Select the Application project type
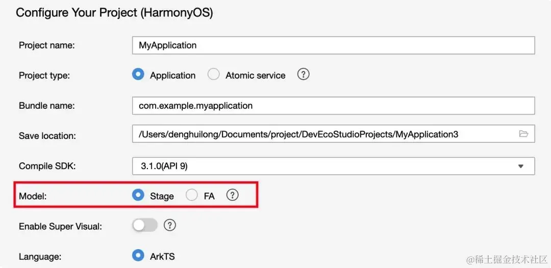Viewport: 551px width, 268px height. (x=138, y=75)
